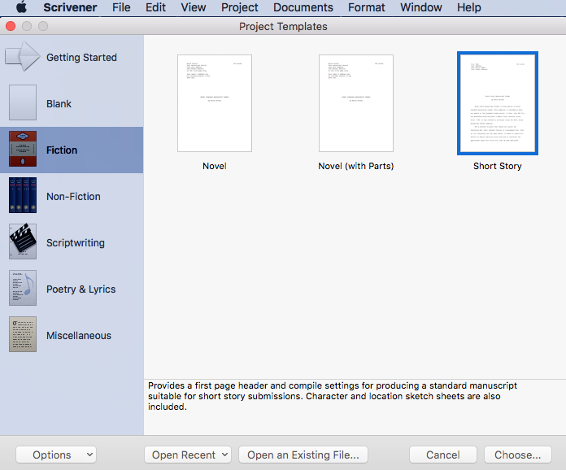Open the Format menu

367,7
